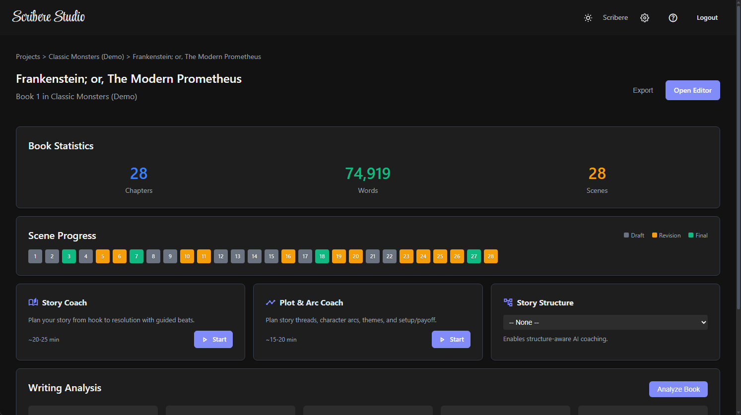Image resolution: width=741 pixels, height=415 pixels.
Task: Toggle the Revision legend filter
Action: coord(666,235)
